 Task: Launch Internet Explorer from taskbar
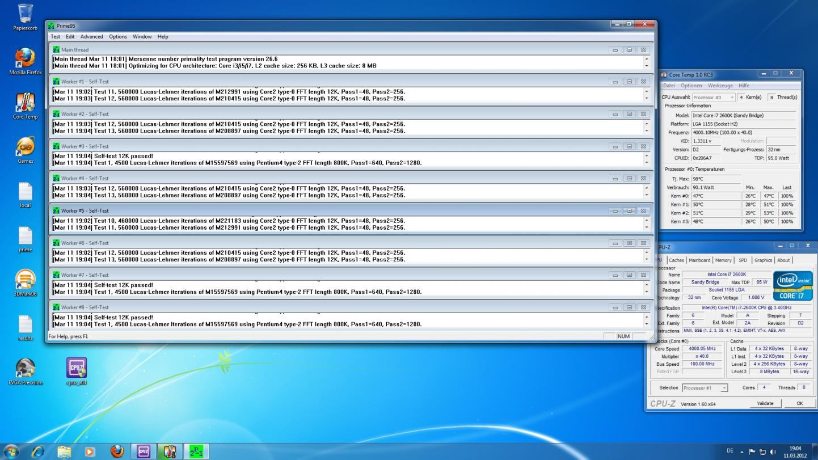click(38, 451)
